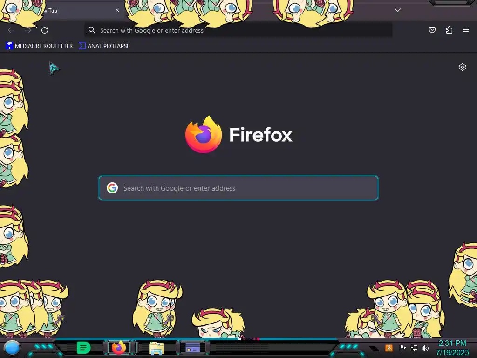Click the magnifier icon in the address bar
This screenshot has height=358, width=477.
92,30
